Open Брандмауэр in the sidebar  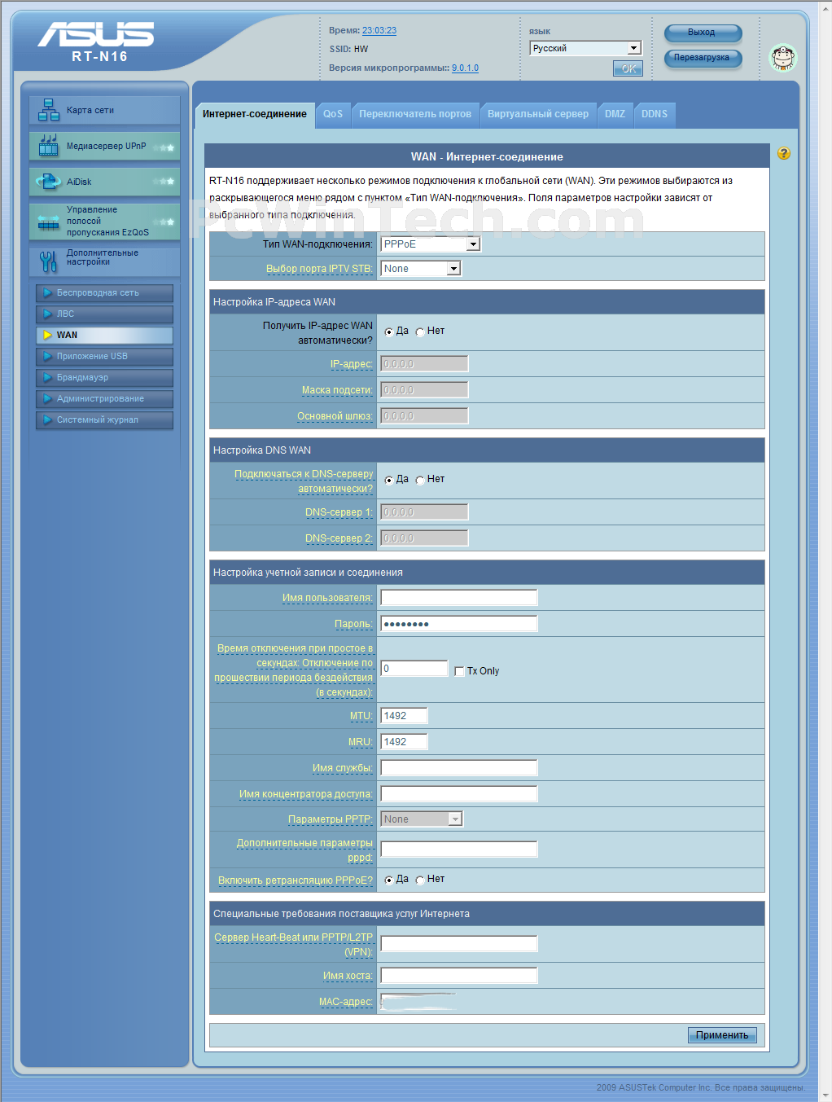point(104,377)
